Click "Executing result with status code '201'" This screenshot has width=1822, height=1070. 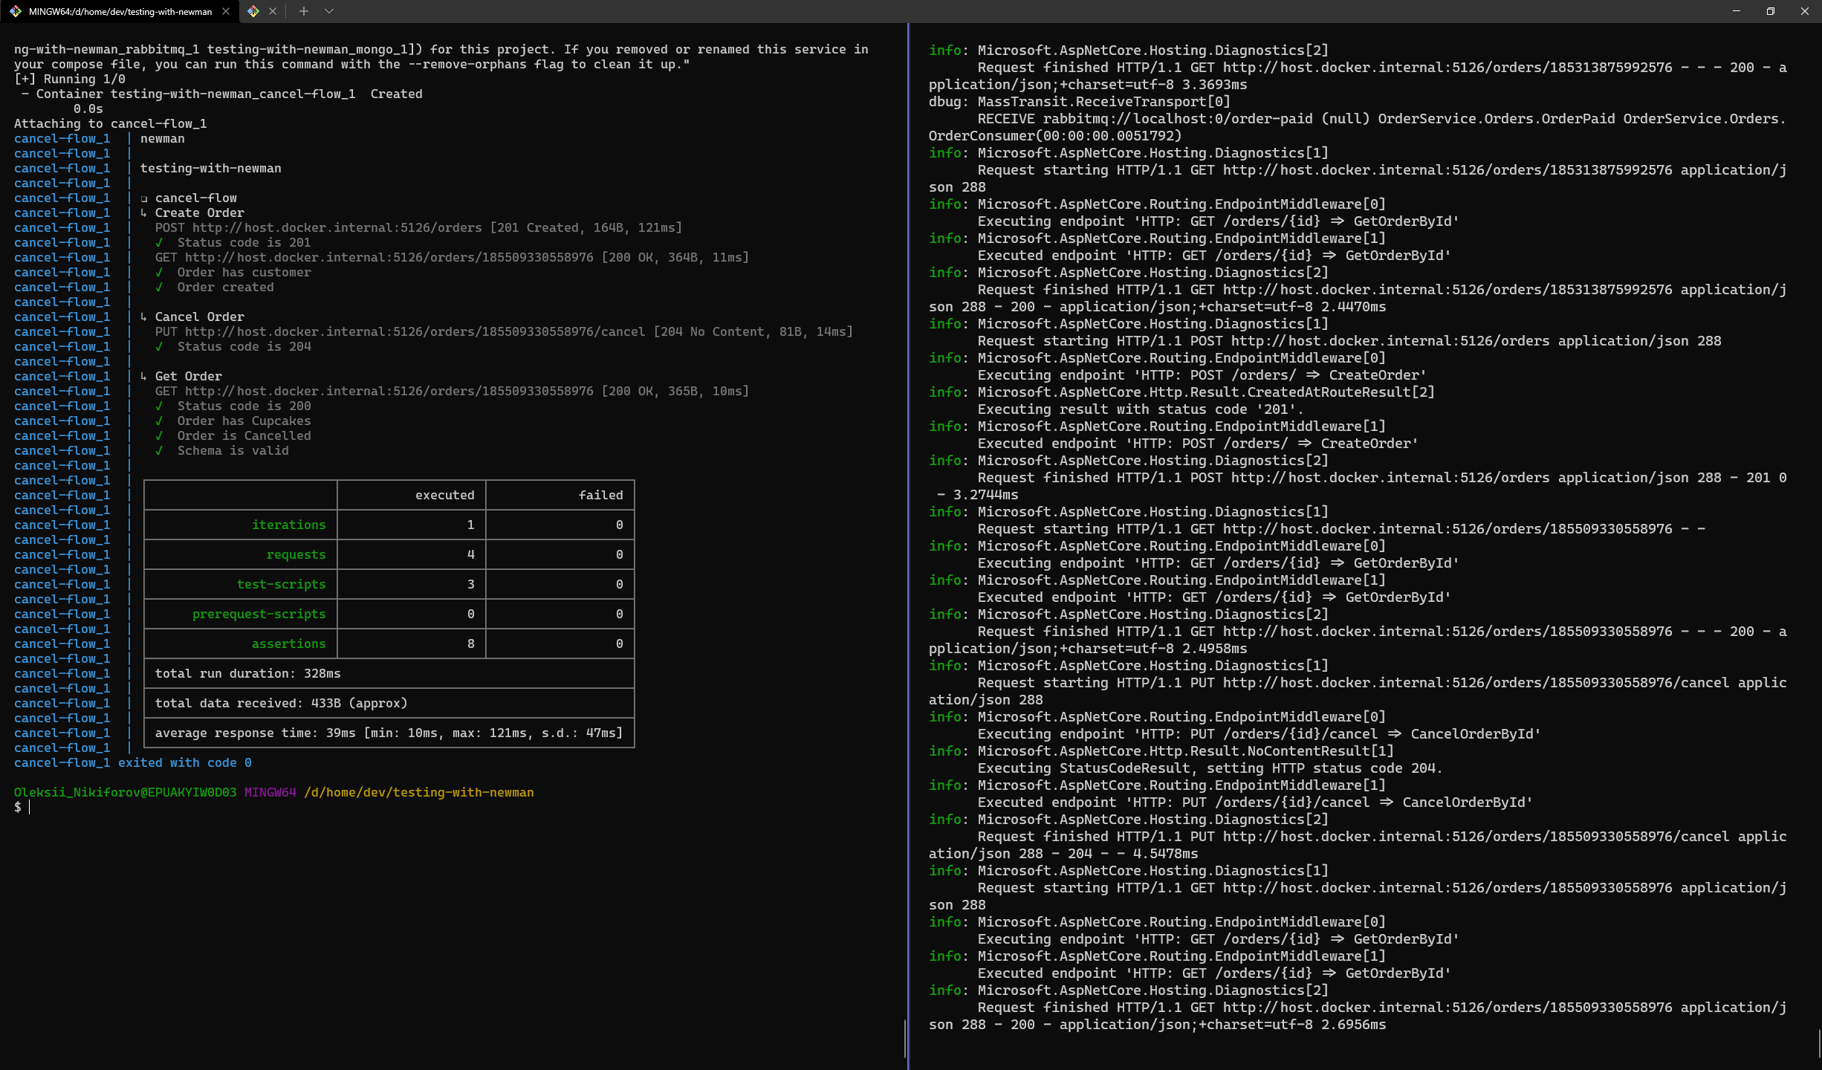1140,409
